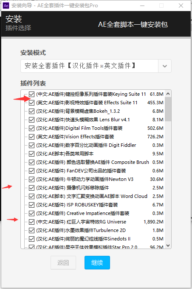Click the 返回 button

click(63, 263)
